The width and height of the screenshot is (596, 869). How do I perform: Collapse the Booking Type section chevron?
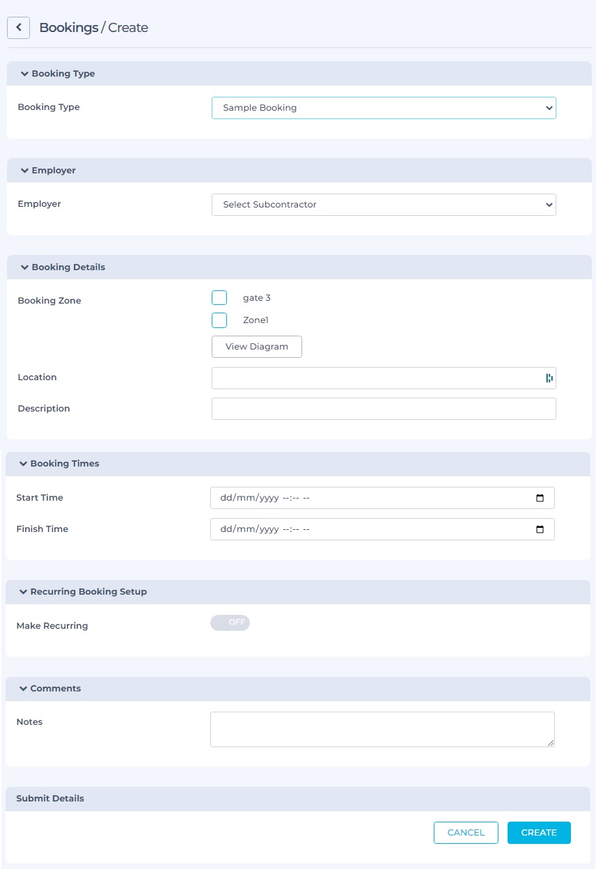click(x=24, y=74)
